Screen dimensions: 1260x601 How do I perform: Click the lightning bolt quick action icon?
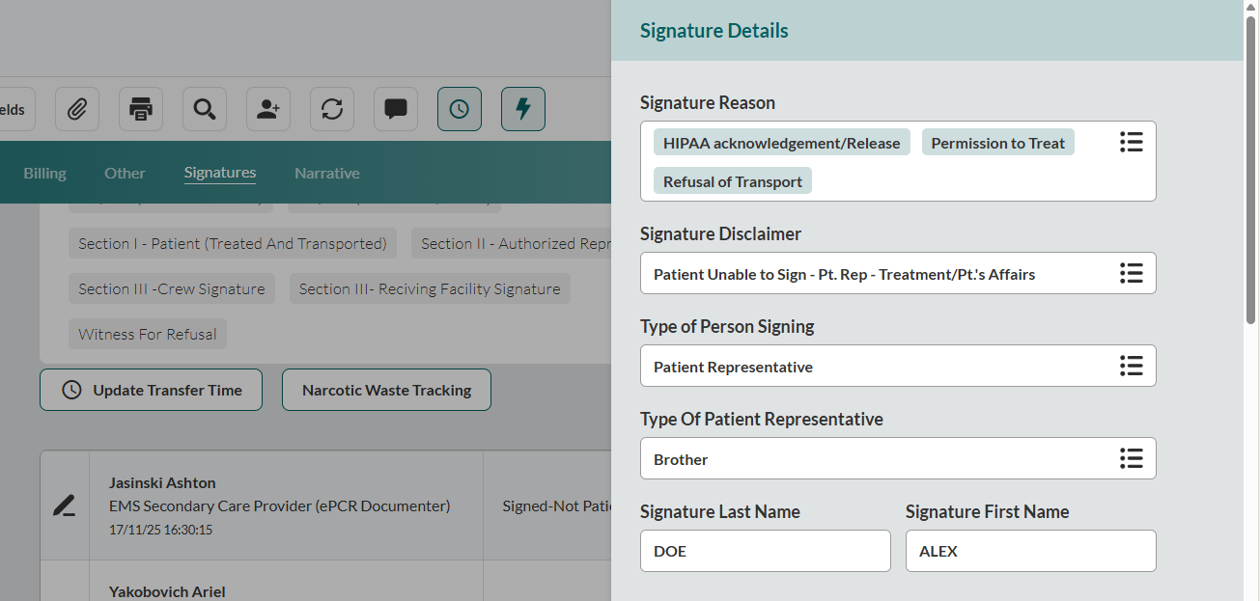pos(523,109)
